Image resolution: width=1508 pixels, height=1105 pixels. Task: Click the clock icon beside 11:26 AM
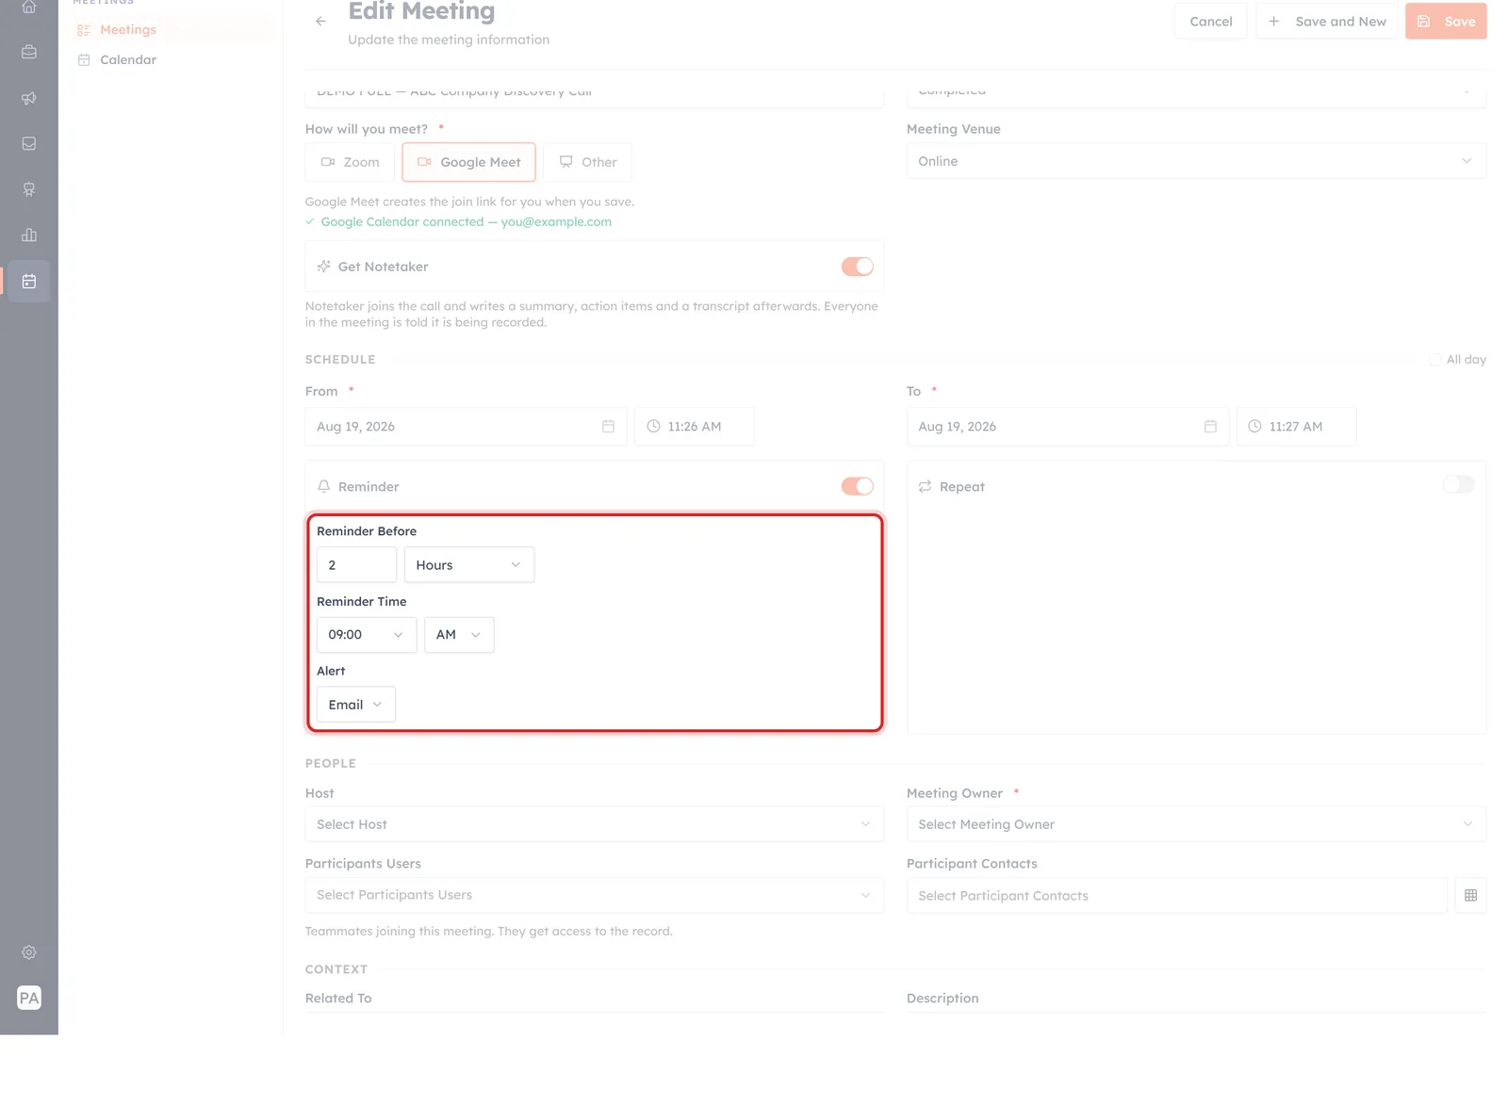click(x=653, y=427)
